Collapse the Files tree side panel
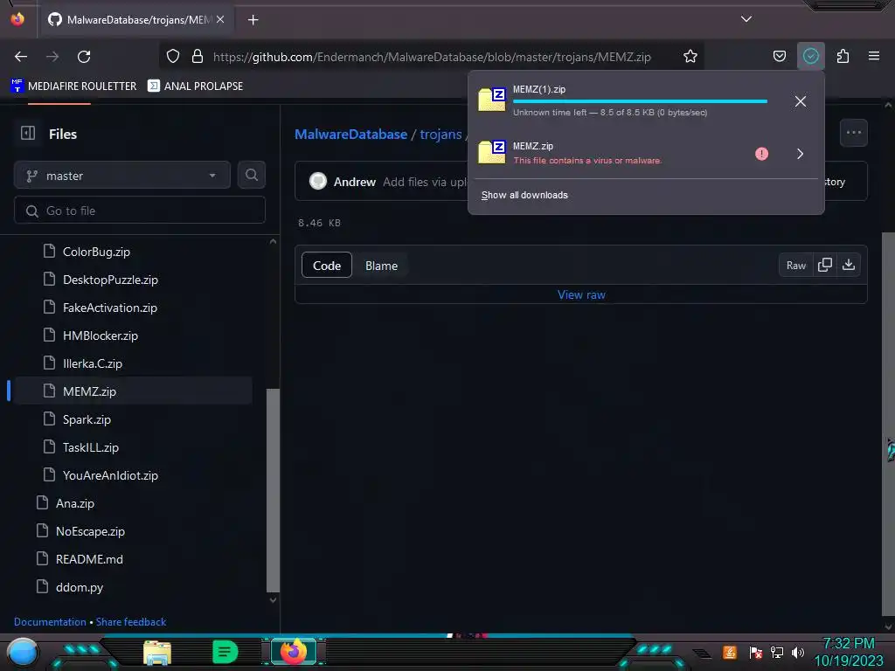This screenshot has height=671, width=895. 28,133
